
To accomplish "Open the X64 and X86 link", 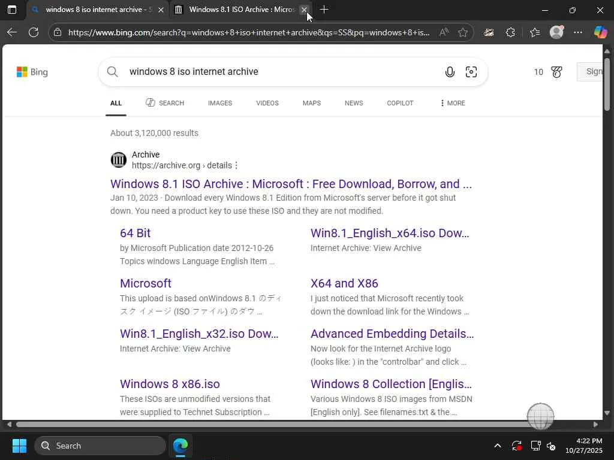I will pos(344,283).
